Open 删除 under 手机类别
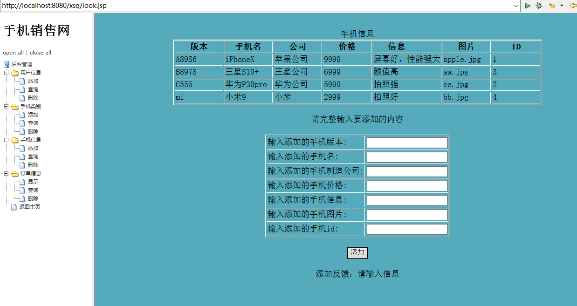 click(x=33, y=131)
